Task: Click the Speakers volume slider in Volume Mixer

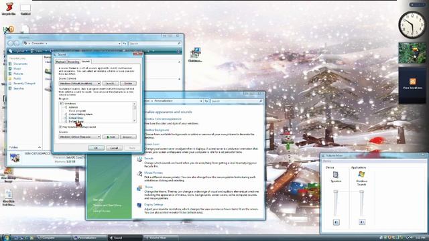Action: pyautogui.click(x=336, y=204)
